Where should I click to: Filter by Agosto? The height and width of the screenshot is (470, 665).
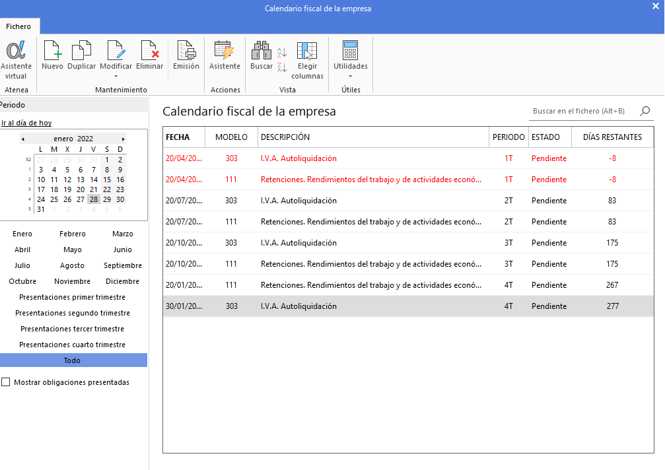pyautogui.click(x=72, y=265)
